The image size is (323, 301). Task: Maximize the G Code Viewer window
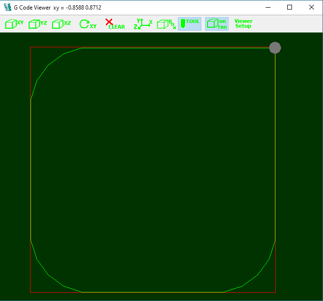pyautogui.click(x=289, y=8)
